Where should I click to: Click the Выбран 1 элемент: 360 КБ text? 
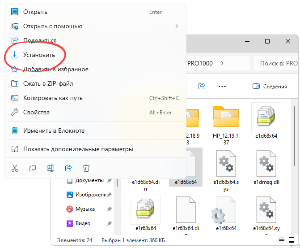pos(133,240)
